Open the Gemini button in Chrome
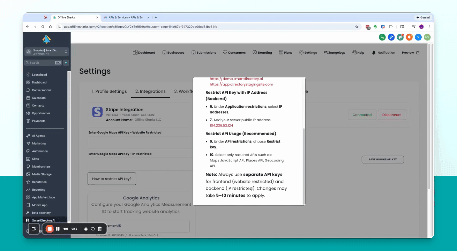 tap(423, 17)
